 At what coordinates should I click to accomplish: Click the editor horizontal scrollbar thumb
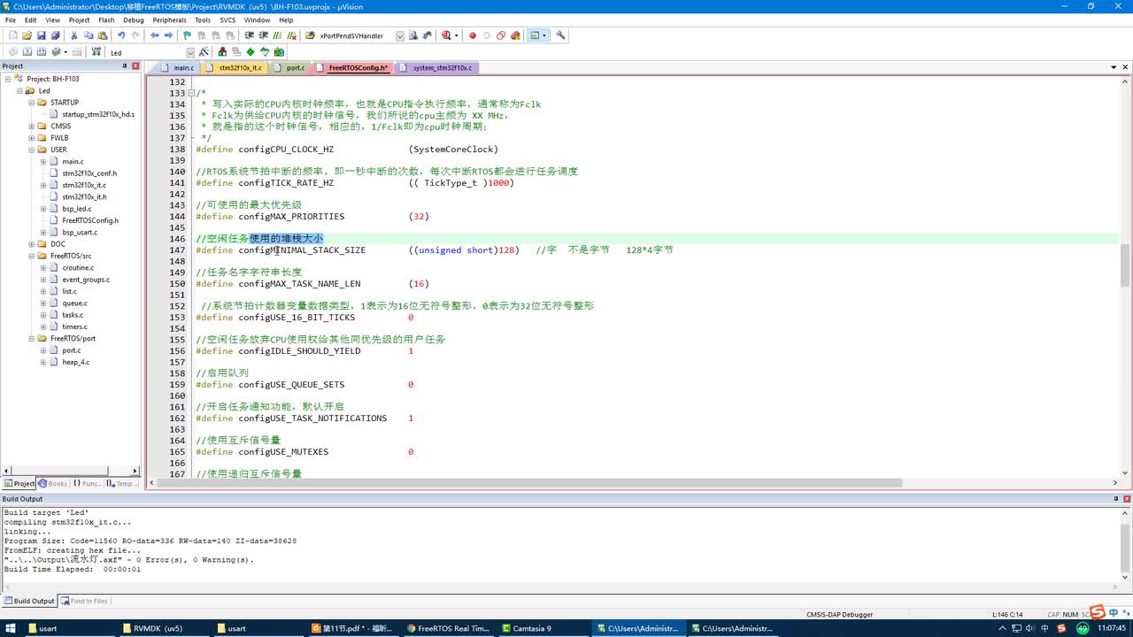529,483
